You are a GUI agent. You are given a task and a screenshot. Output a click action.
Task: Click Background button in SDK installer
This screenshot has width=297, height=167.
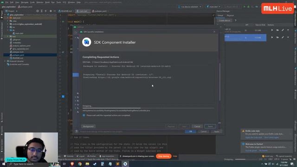pos(88,127)
